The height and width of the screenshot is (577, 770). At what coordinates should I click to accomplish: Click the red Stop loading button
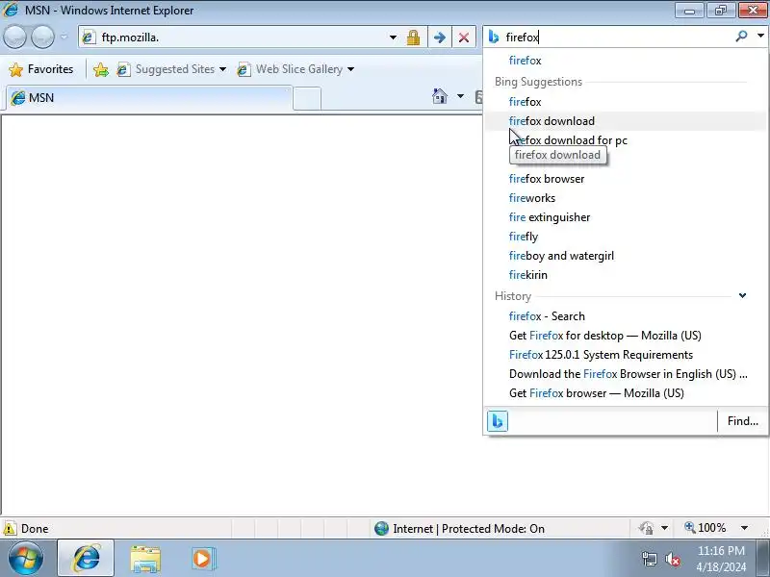click(x=464, y=38)
